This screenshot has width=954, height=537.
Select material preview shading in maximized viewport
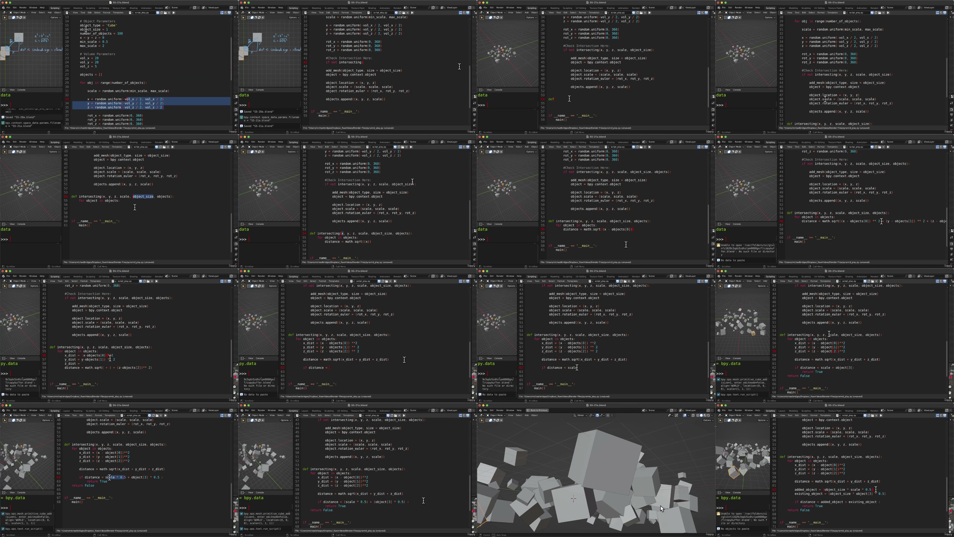705,416
